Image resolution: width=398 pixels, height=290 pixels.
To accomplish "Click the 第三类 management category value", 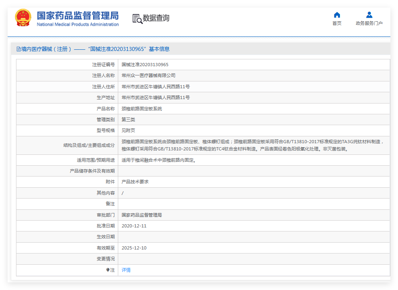I will coord(128,120).
